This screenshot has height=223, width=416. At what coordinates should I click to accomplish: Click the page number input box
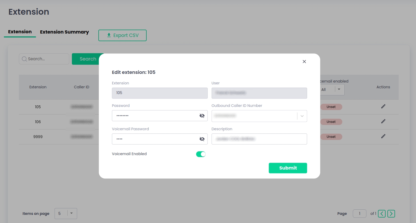(x=359, y=214)
